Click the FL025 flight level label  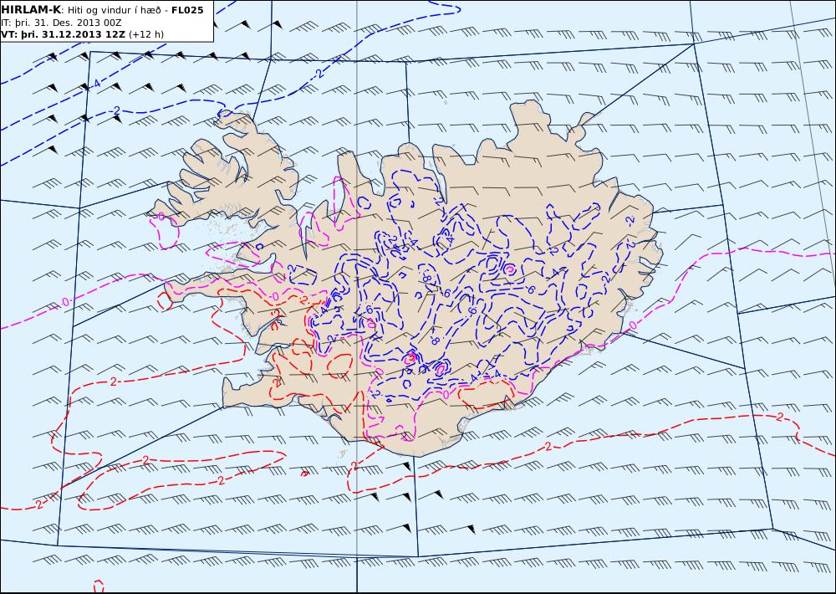(187, 10)
